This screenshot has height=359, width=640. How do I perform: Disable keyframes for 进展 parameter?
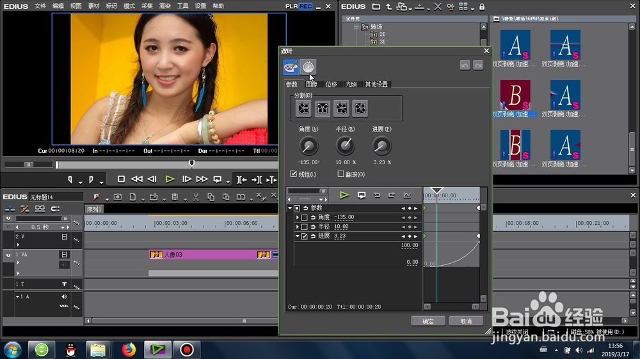(x=305, y=236)
